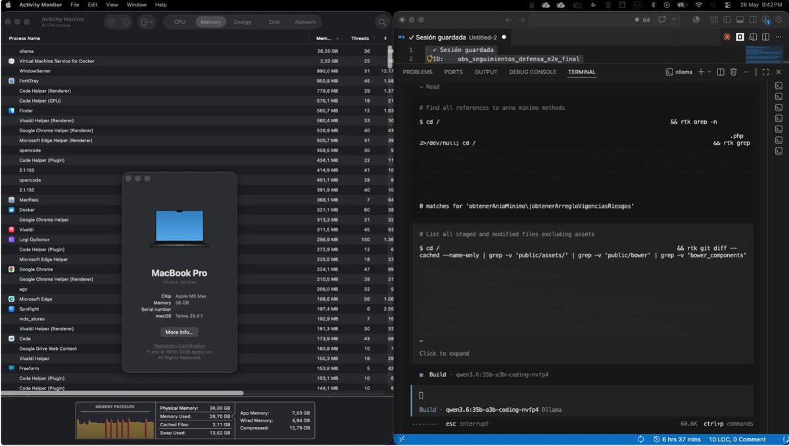The image size is (789, 446).
Task: Switch to the DEBUG CONSOLE panel tab
Action: pyautogui.click(x=533, y=72)
